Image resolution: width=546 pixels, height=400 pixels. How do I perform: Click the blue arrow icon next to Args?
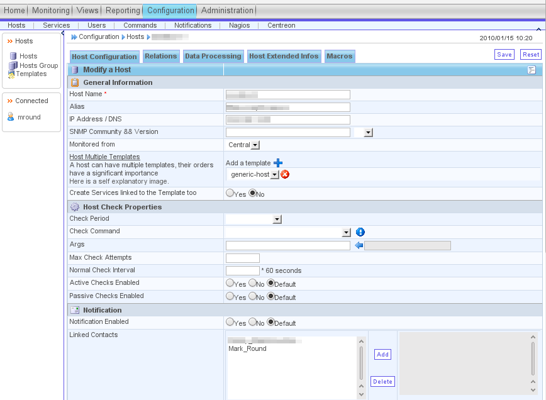359,245
